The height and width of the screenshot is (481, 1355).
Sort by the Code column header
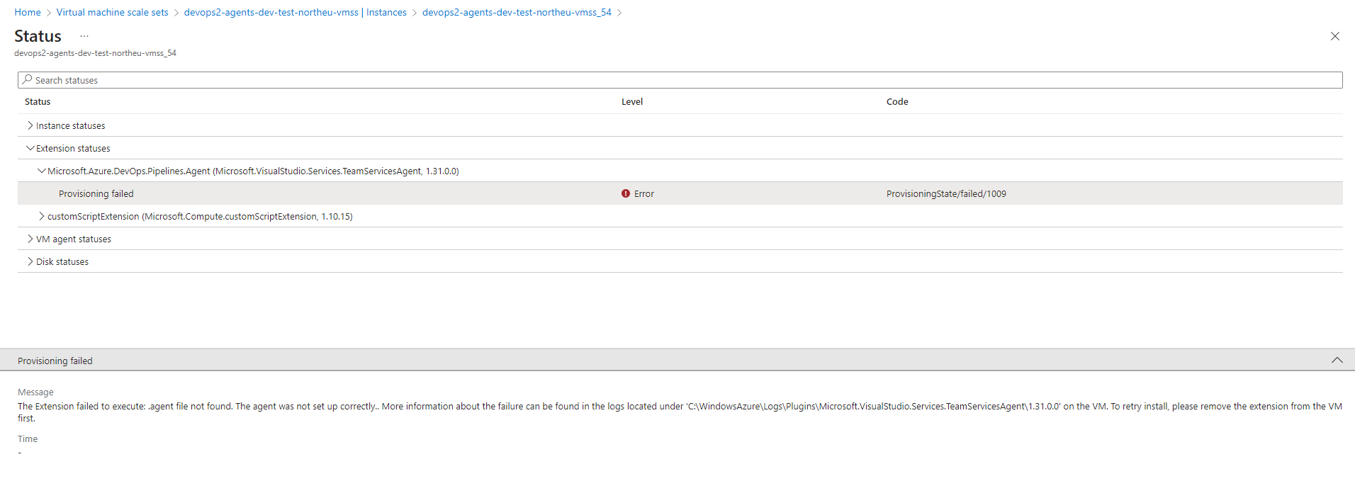[897, 102]
